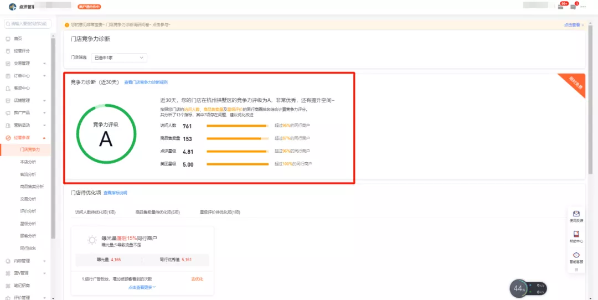Open the 智能客服 robot icon

pyautogui.click(x=576, y=255)
